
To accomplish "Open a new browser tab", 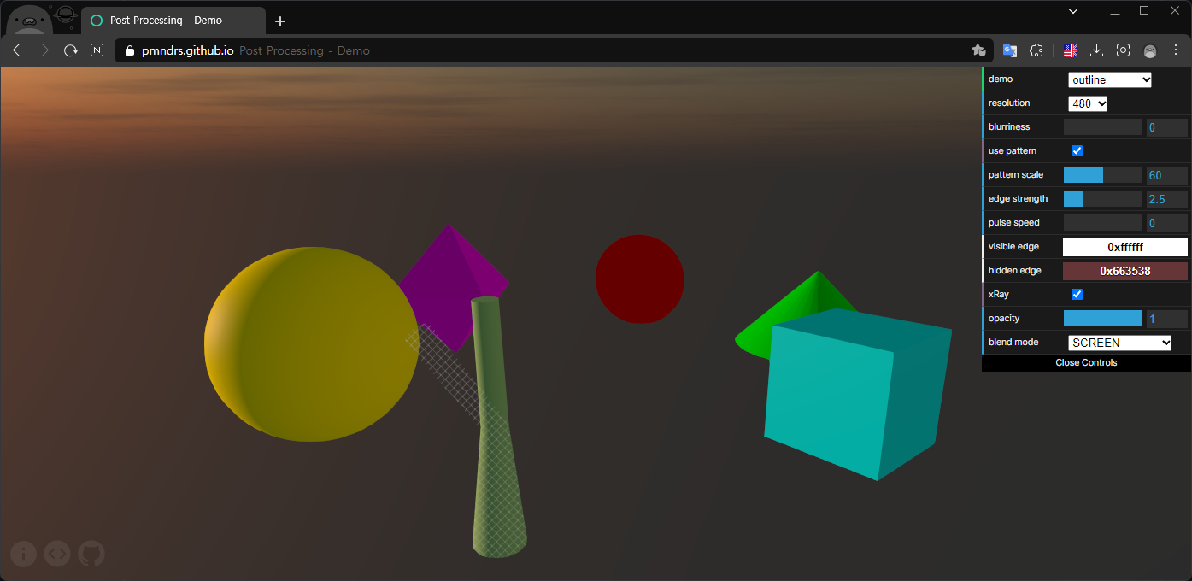I will click(280, 21).
